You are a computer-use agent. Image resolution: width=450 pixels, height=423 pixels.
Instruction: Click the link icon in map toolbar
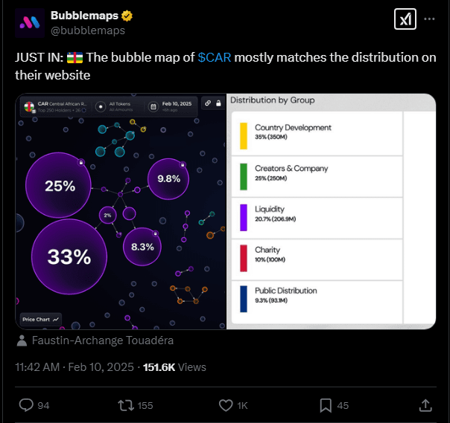tap(208, 103)
